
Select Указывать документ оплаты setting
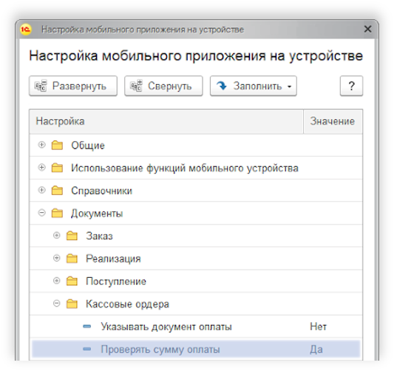coord(166,327)
